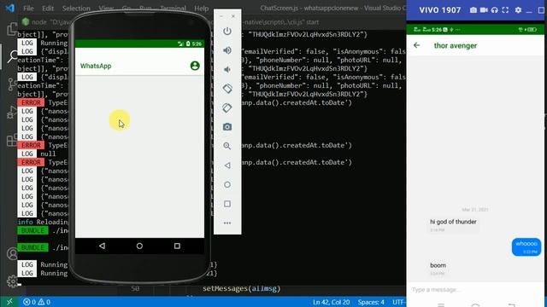This screenshot has width=547, height=307.
Task: Tap the Android back button on emulator screen
Action: tap(102, 246)
